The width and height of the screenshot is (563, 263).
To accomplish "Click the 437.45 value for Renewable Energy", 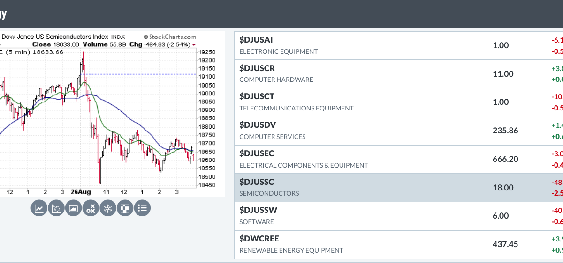I will (505, 244).
